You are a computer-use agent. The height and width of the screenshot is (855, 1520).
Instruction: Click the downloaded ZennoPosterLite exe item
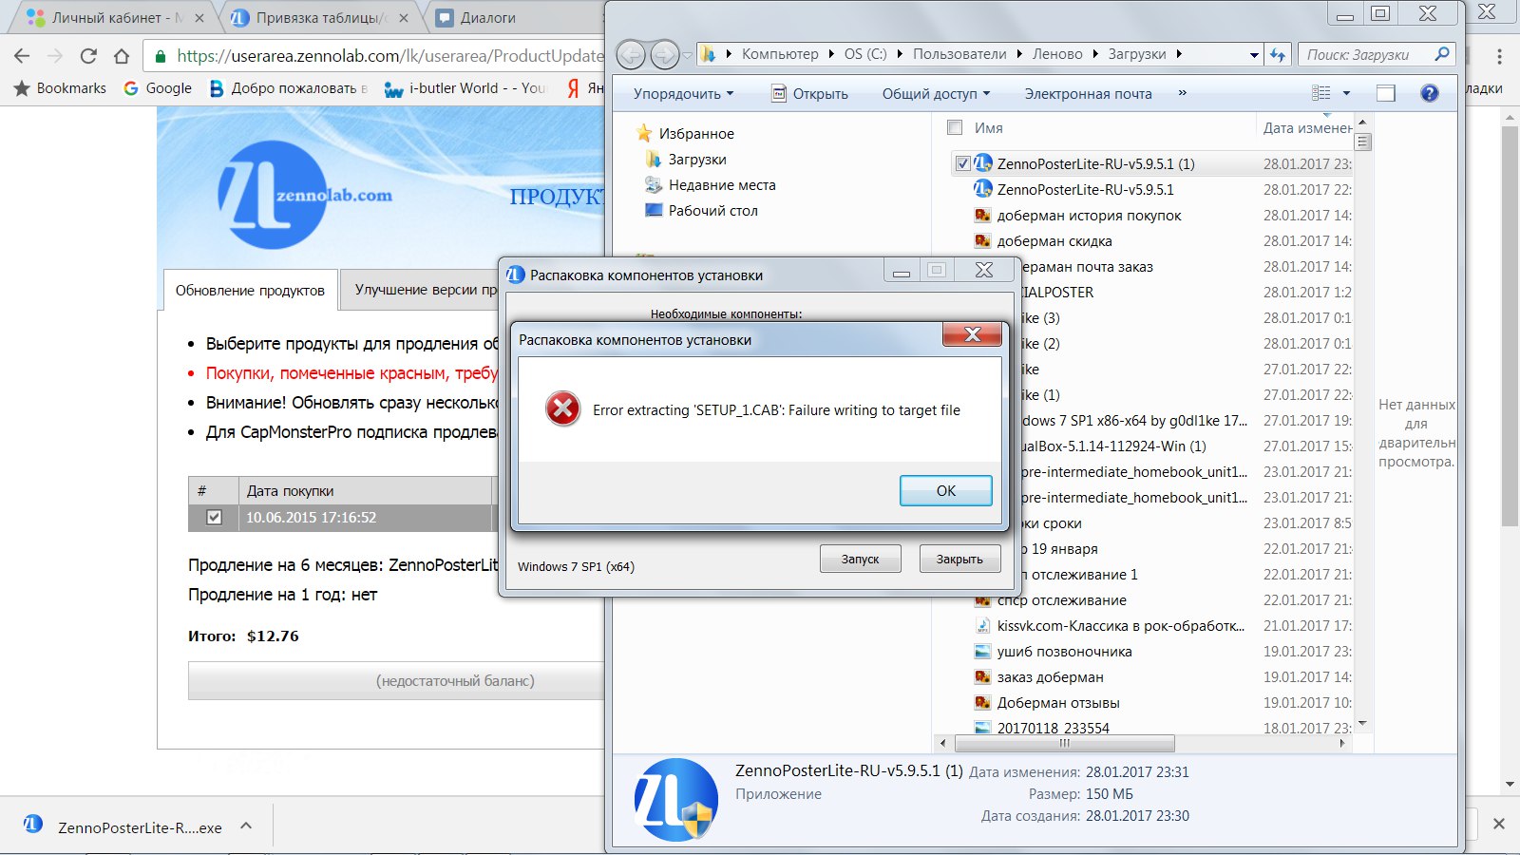coord(123,826)
